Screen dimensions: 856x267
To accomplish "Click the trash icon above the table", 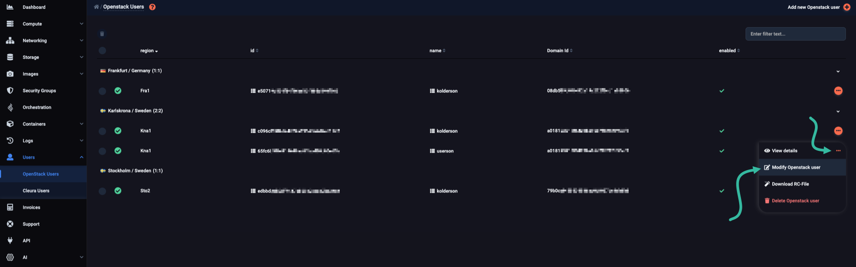I will tap(102, 34).
